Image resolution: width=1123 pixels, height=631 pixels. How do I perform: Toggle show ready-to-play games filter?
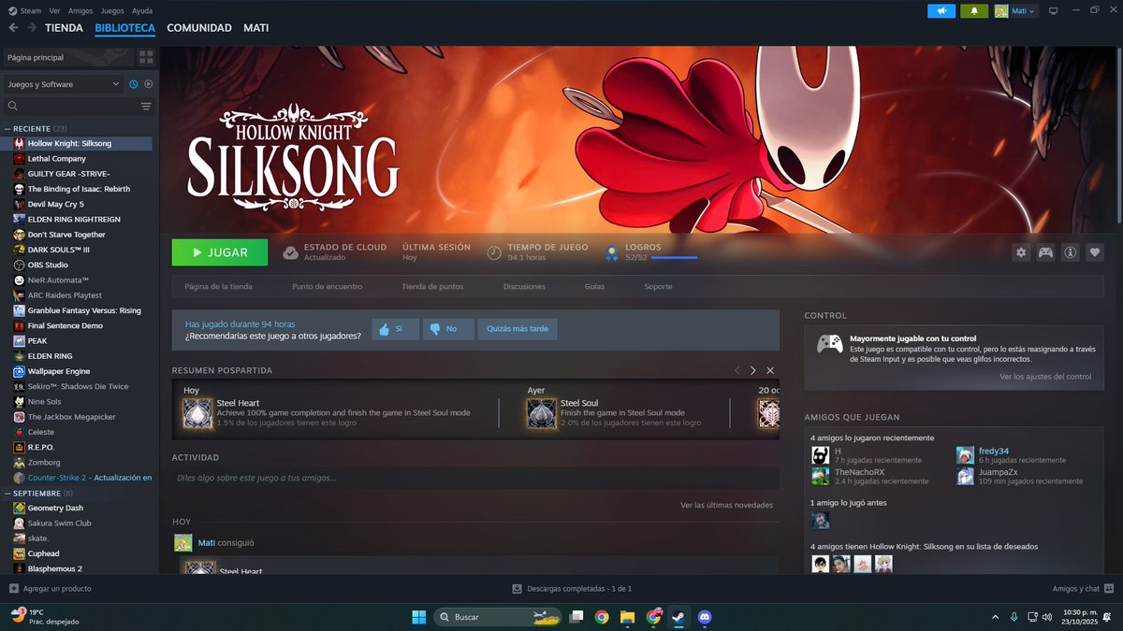pyautogui.click(x=148, y=84)
